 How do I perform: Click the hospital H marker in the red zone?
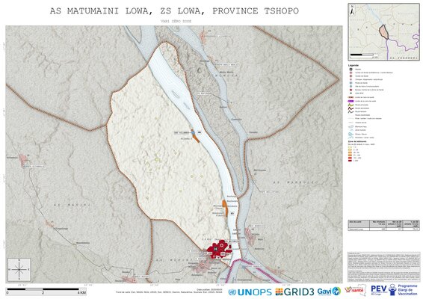pos(215,249)
